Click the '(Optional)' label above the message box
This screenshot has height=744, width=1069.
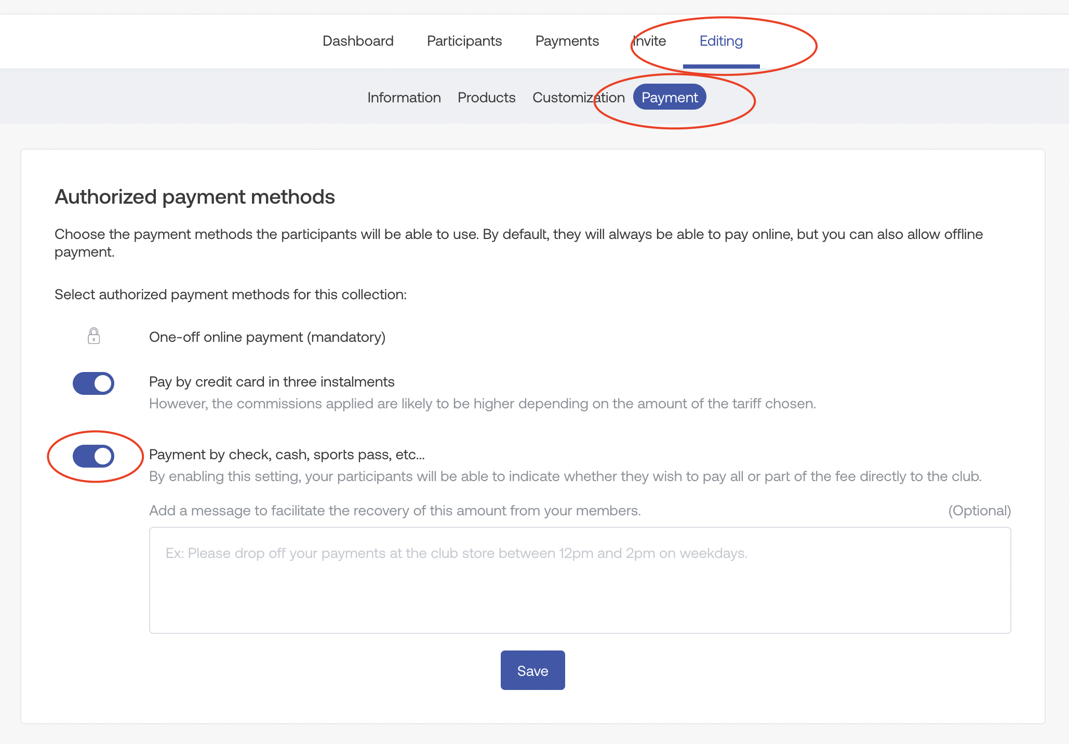click(x=979, y=511)
